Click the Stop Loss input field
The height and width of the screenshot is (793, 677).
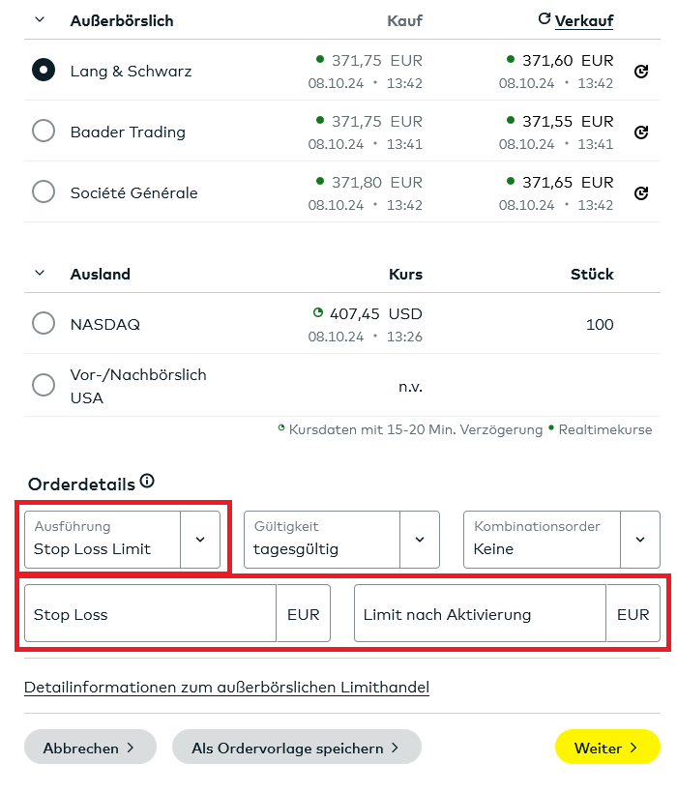150,614
